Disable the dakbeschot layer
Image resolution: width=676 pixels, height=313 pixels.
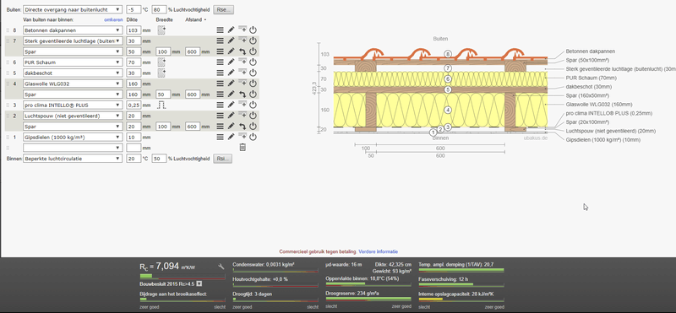(253, 73)
